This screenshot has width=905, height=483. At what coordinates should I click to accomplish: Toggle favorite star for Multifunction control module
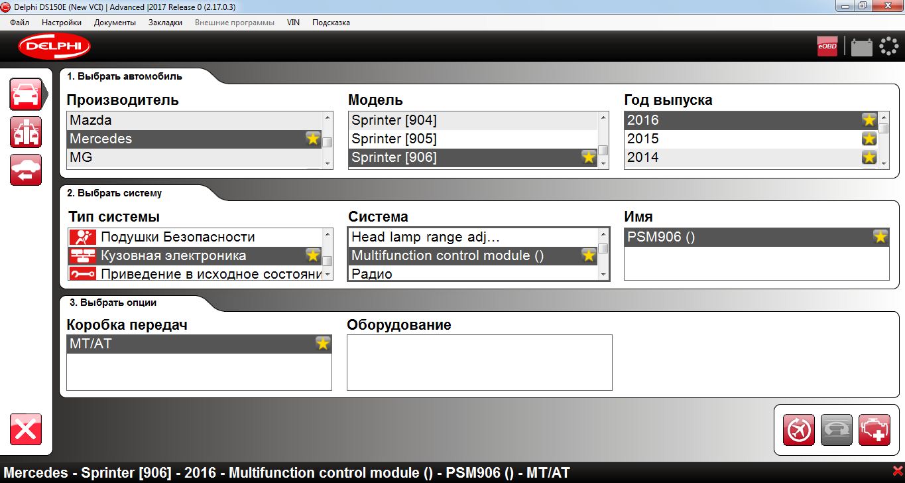pos(588,255)
